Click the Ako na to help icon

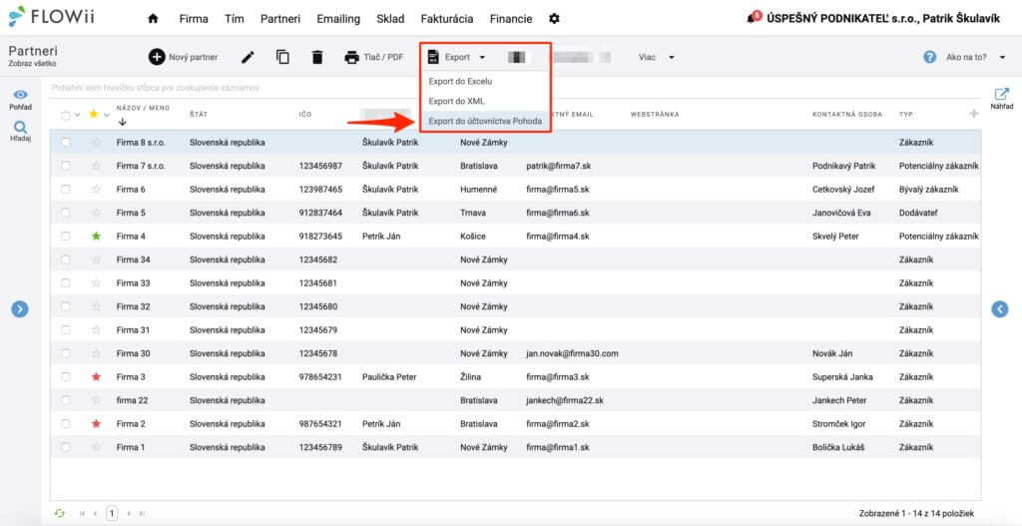point(930,57)
